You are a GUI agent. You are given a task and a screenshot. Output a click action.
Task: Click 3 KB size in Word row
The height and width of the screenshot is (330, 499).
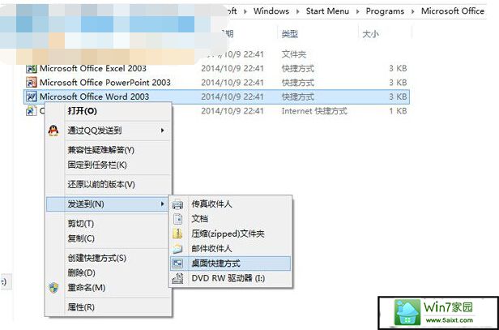[398, 96]
